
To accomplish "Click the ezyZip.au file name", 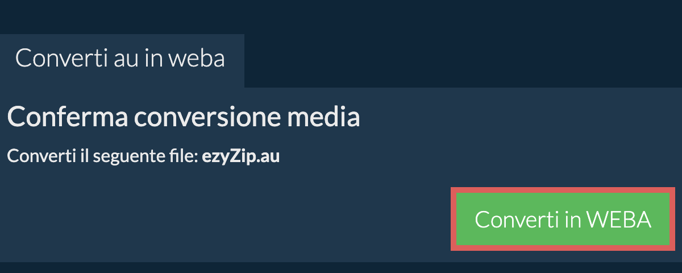I will click(x=241, y=157).
